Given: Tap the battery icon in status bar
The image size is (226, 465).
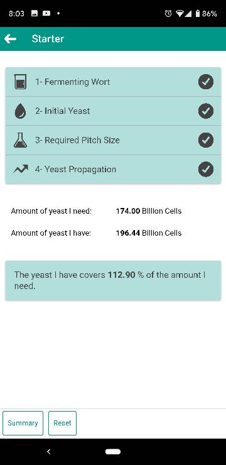Looking at the screenshot, I should coord(198,13).
